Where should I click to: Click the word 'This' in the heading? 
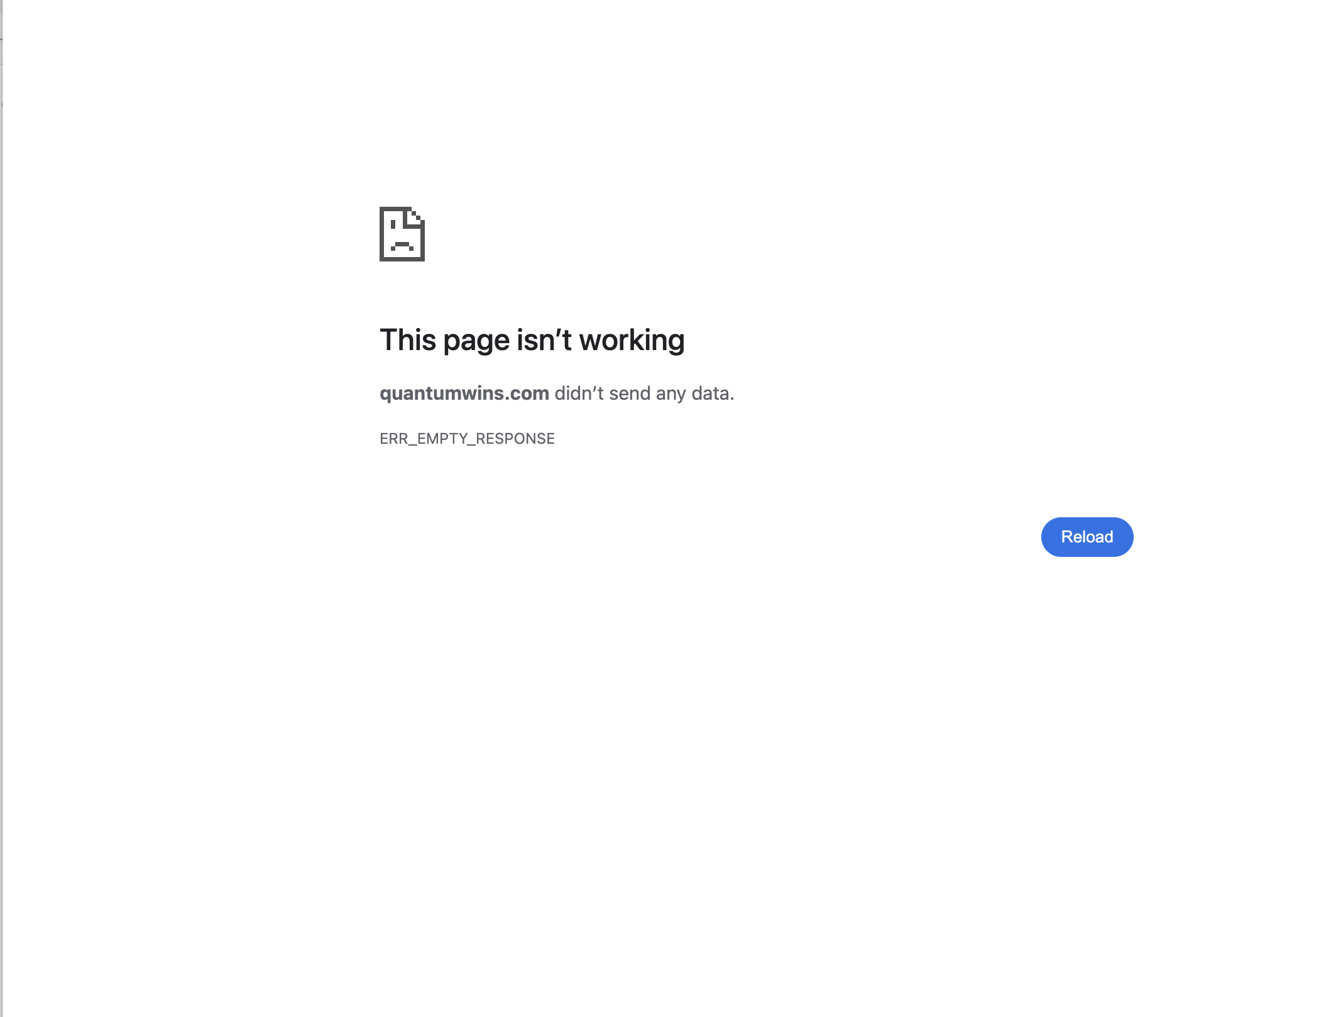pos(408,340)
